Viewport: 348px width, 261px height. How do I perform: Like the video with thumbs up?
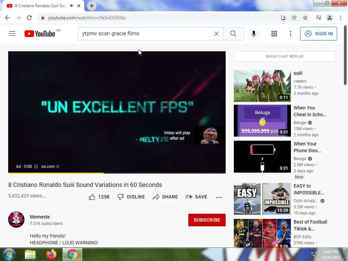[x=99, y=197]
